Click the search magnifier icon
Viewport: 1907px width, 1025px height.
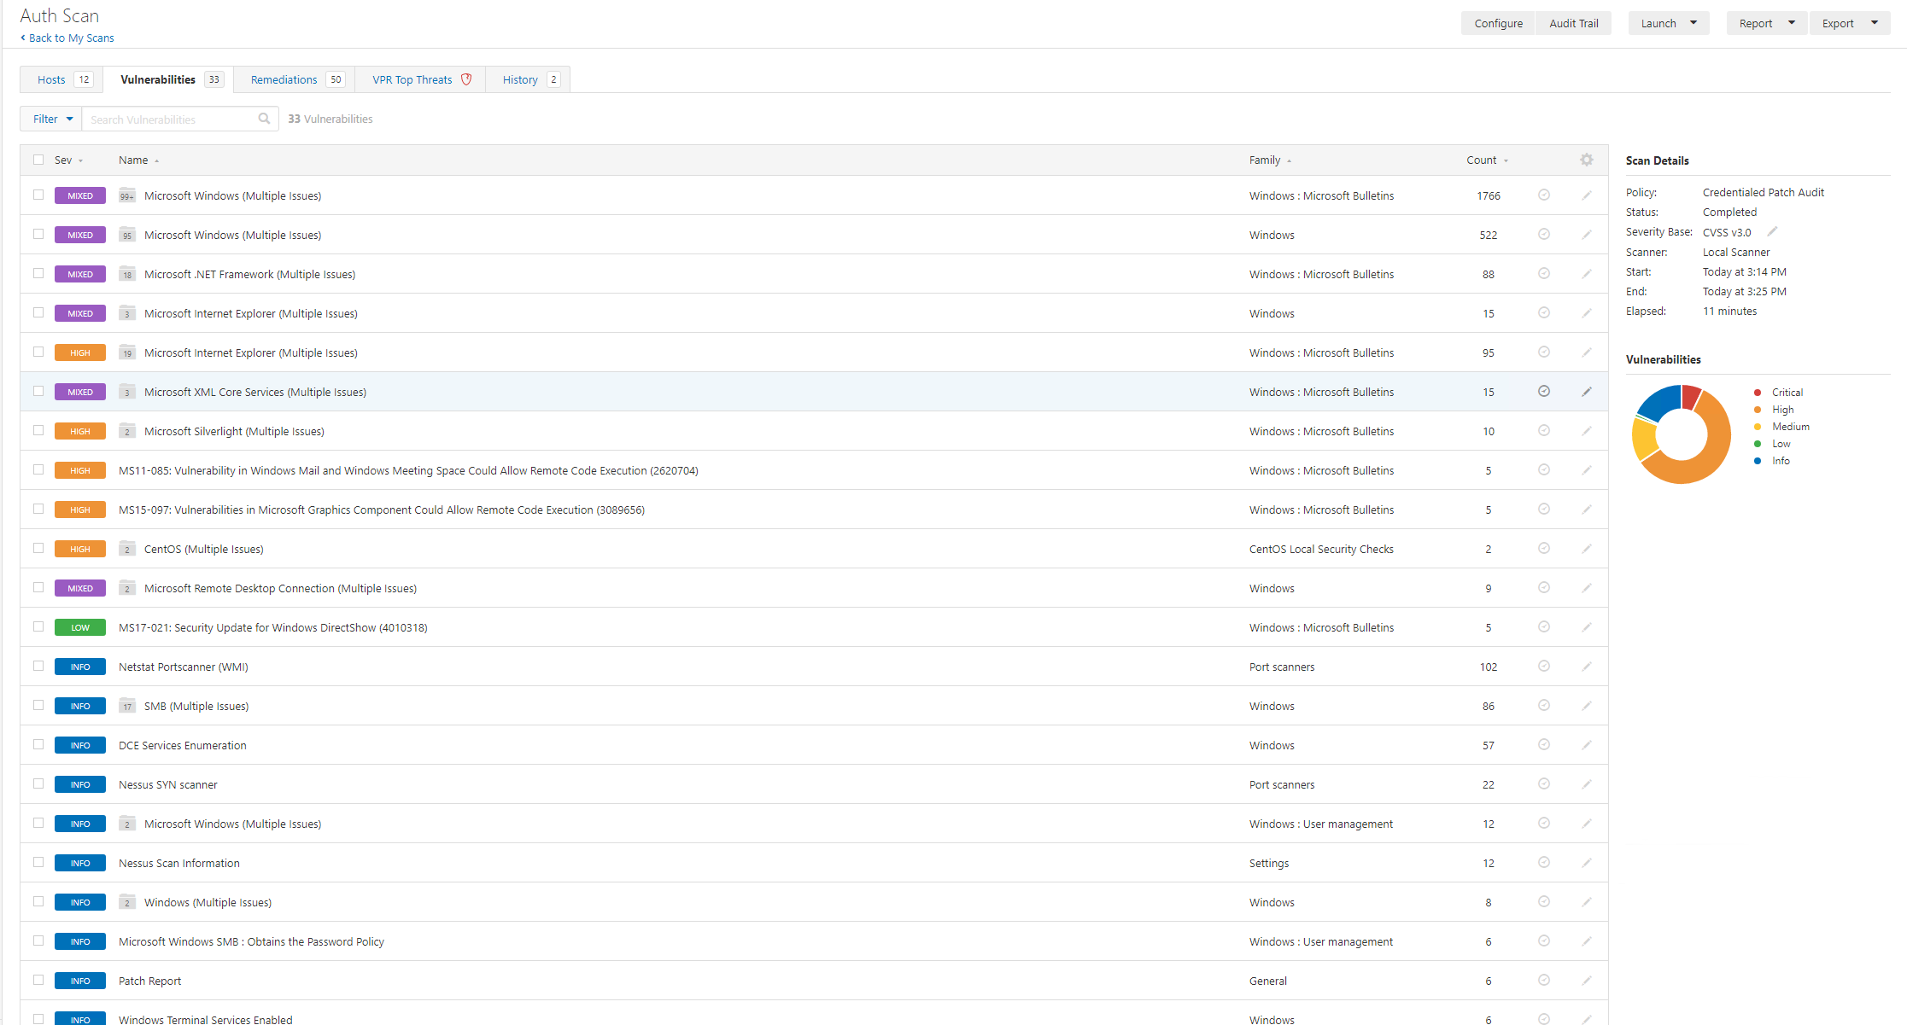tap(265, 119)
